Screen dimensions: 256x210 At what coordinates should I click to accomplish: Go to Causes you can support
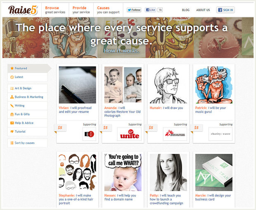pos(108,10)
